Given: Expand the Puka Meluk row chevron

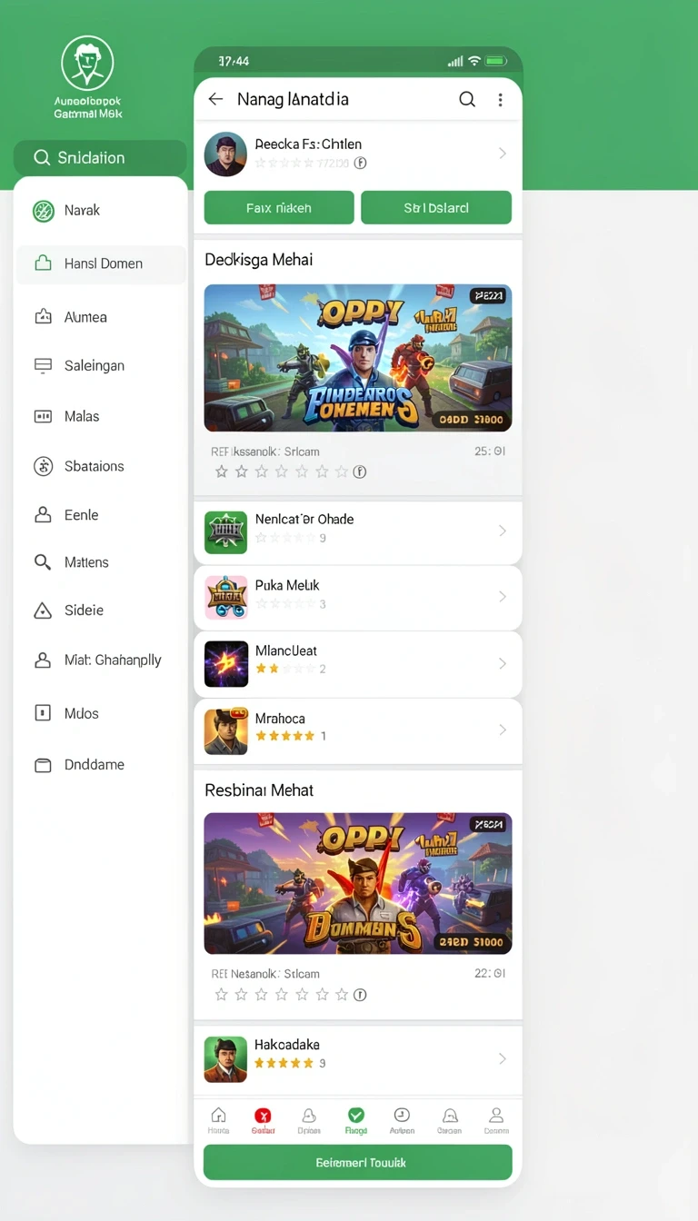Looking at the screenshot, I should (x=503, y=597).
